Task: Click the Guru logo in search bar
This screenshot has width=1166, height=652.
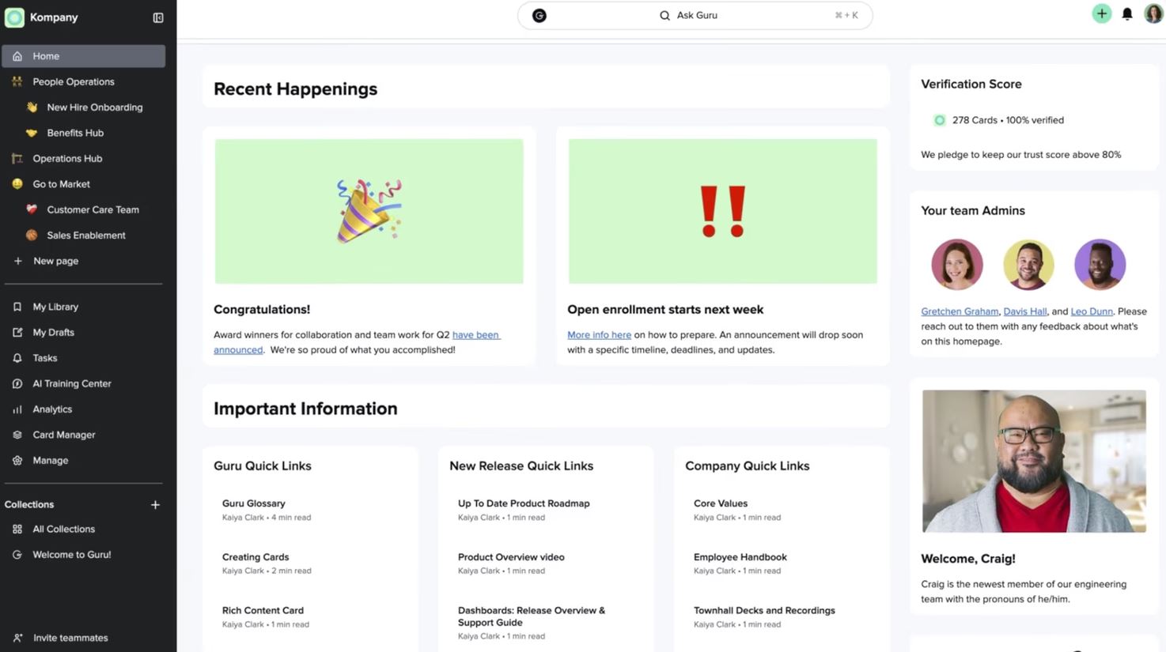Action: [x=539, y=16]
